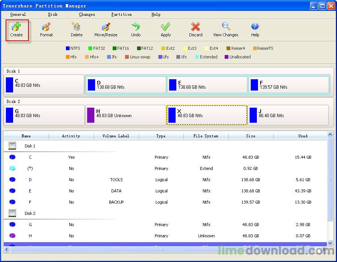Click the Unallocated purple legend swatch
Viewport: 337px width, 262px height.
click(x=227, y=57)
